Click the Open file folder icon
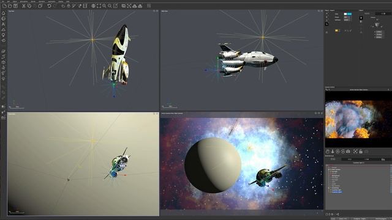The height and width of the screenshot is (220, 392). point(10,5)
